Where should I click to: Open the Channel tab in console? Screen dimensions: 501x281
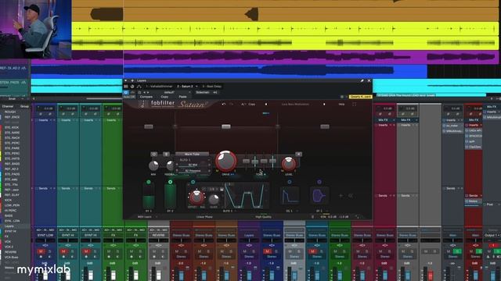8,106
